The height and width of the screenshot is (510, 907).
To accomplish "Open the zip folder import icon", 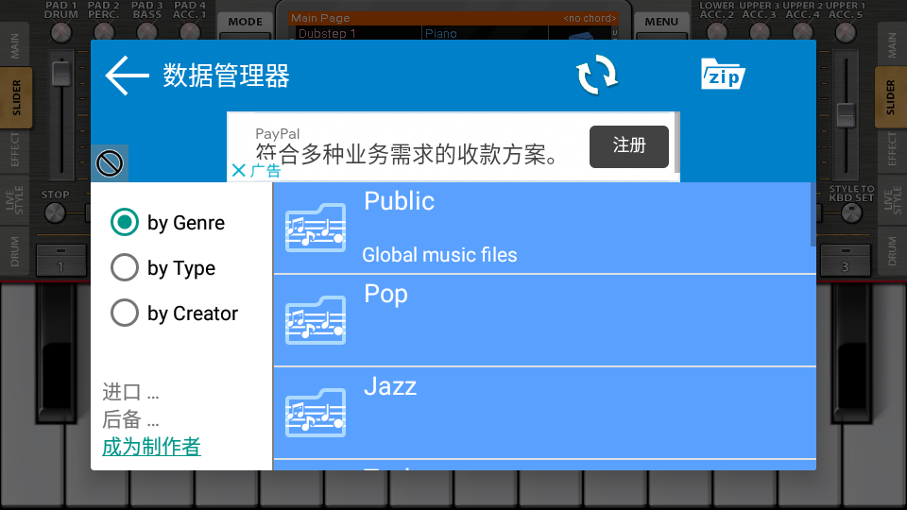I will click(723, 75).
